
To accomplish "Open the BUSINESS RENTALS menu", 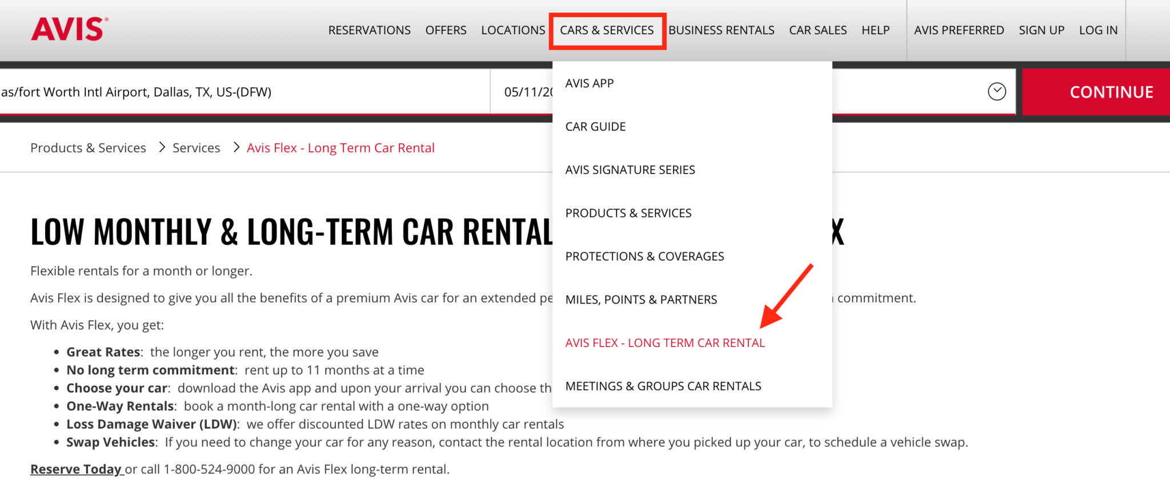I will point(722,30).
